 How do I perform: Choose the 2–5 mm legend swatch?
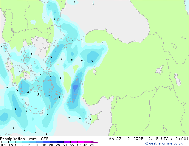click(x=26, y=142)
